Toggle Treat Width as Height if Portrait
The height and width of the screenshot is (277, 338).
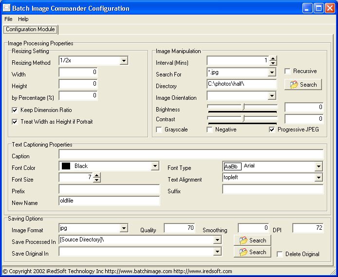(15, 122)
